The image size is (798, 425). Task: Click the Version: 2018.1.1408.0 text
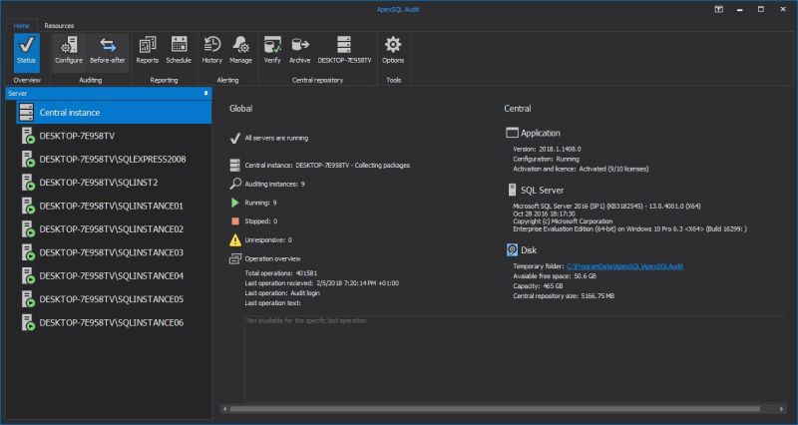pyautogui.click(x=547, y=149)
